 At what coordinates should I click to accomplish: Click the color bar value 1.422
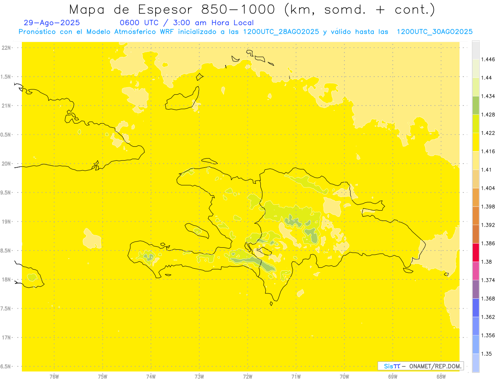(488, 133)
